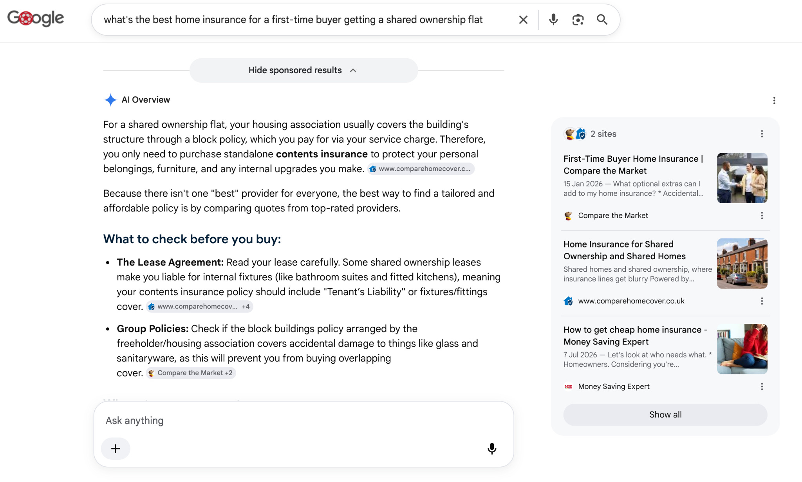Expand the Compare the Market +2 sources chip
Screen dimensions: 802x482
(191, 373)
